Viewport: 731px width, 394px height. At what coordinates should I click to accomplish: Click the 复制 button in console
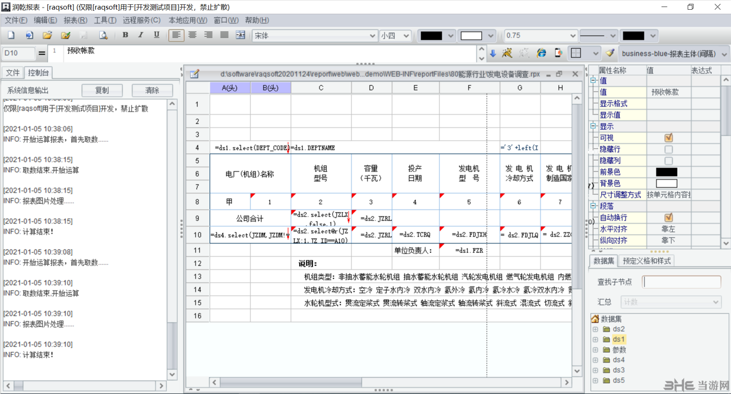click(102, 90)
